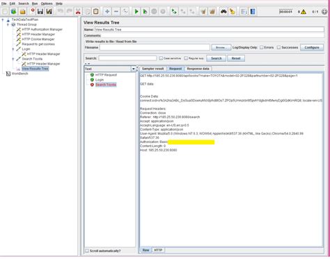Screen dimensions: 330x259
Task: Enable the Scroll automatically checkbox
Action: click(x=87, y=251)
